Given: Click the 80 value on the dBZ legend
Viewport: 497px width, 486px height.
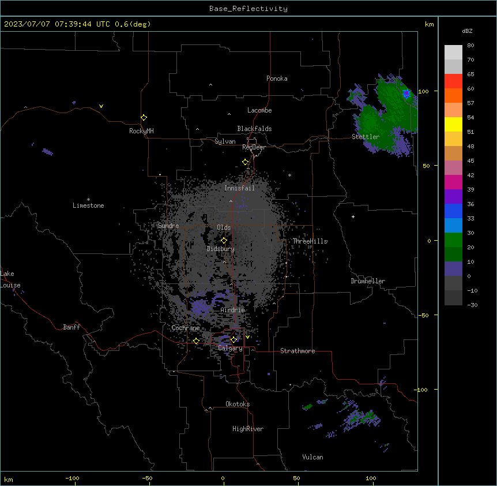Looking at the screenshot, I should point(470,46).
